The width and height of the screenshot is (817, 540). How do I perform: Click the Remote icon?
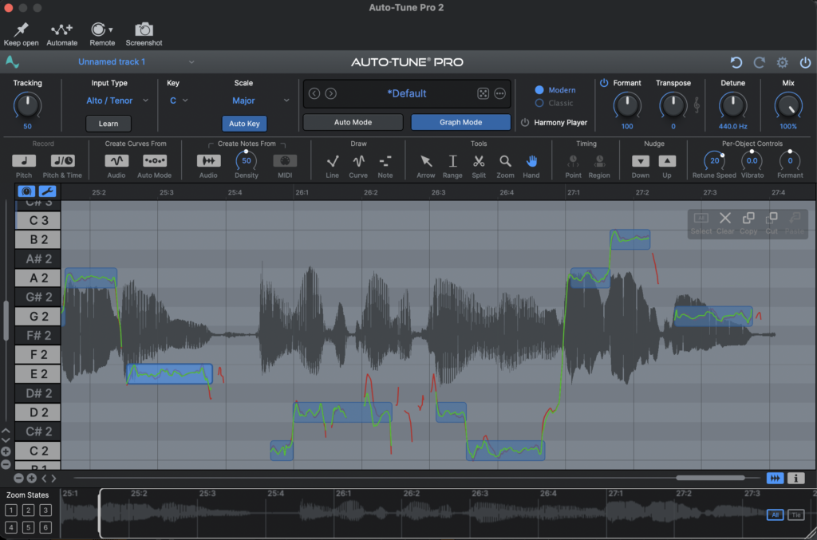click(98, 30)
